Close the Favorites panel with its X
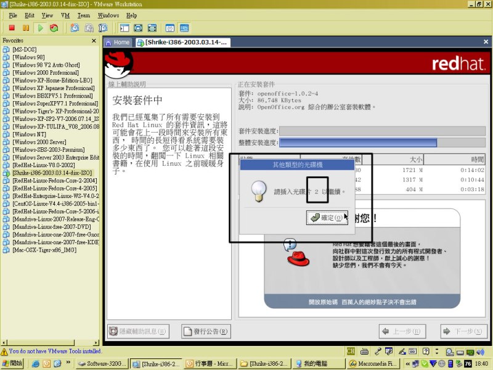This screenshot has height=370, width=493. [x=94, y=41]
